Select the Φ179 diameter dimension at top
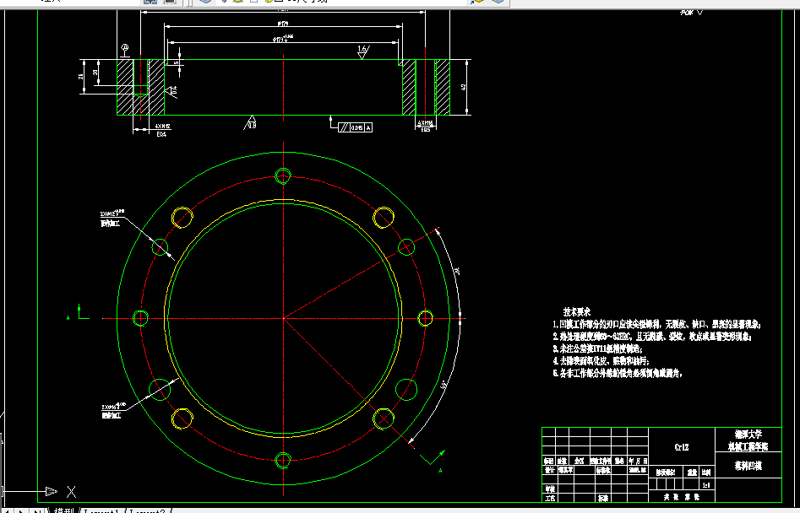This screenshot has width=800, height=513. (x=281, y=24)
